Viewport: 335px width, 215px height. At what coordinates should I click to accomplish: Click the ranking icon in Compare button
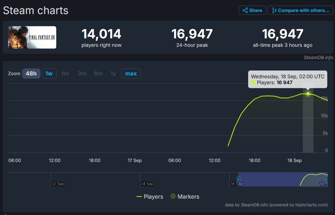click(274, 10)
